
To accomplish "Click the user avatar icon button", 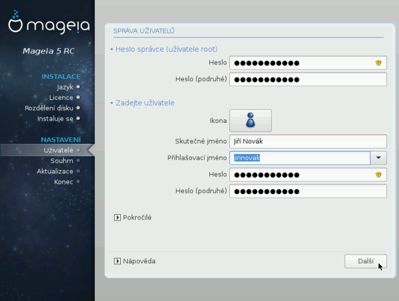I will tap(251, 121).
